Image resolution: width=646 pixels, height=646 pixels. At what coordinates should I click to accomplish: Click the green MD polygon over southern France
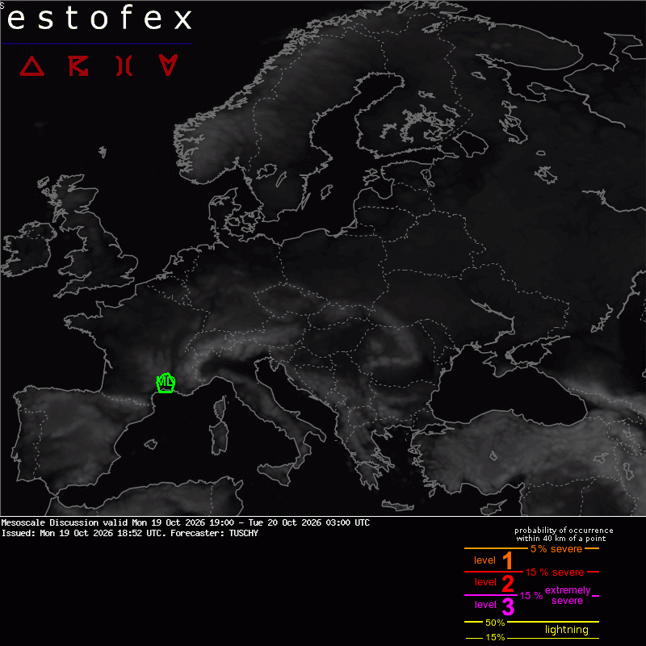[166, 383]
